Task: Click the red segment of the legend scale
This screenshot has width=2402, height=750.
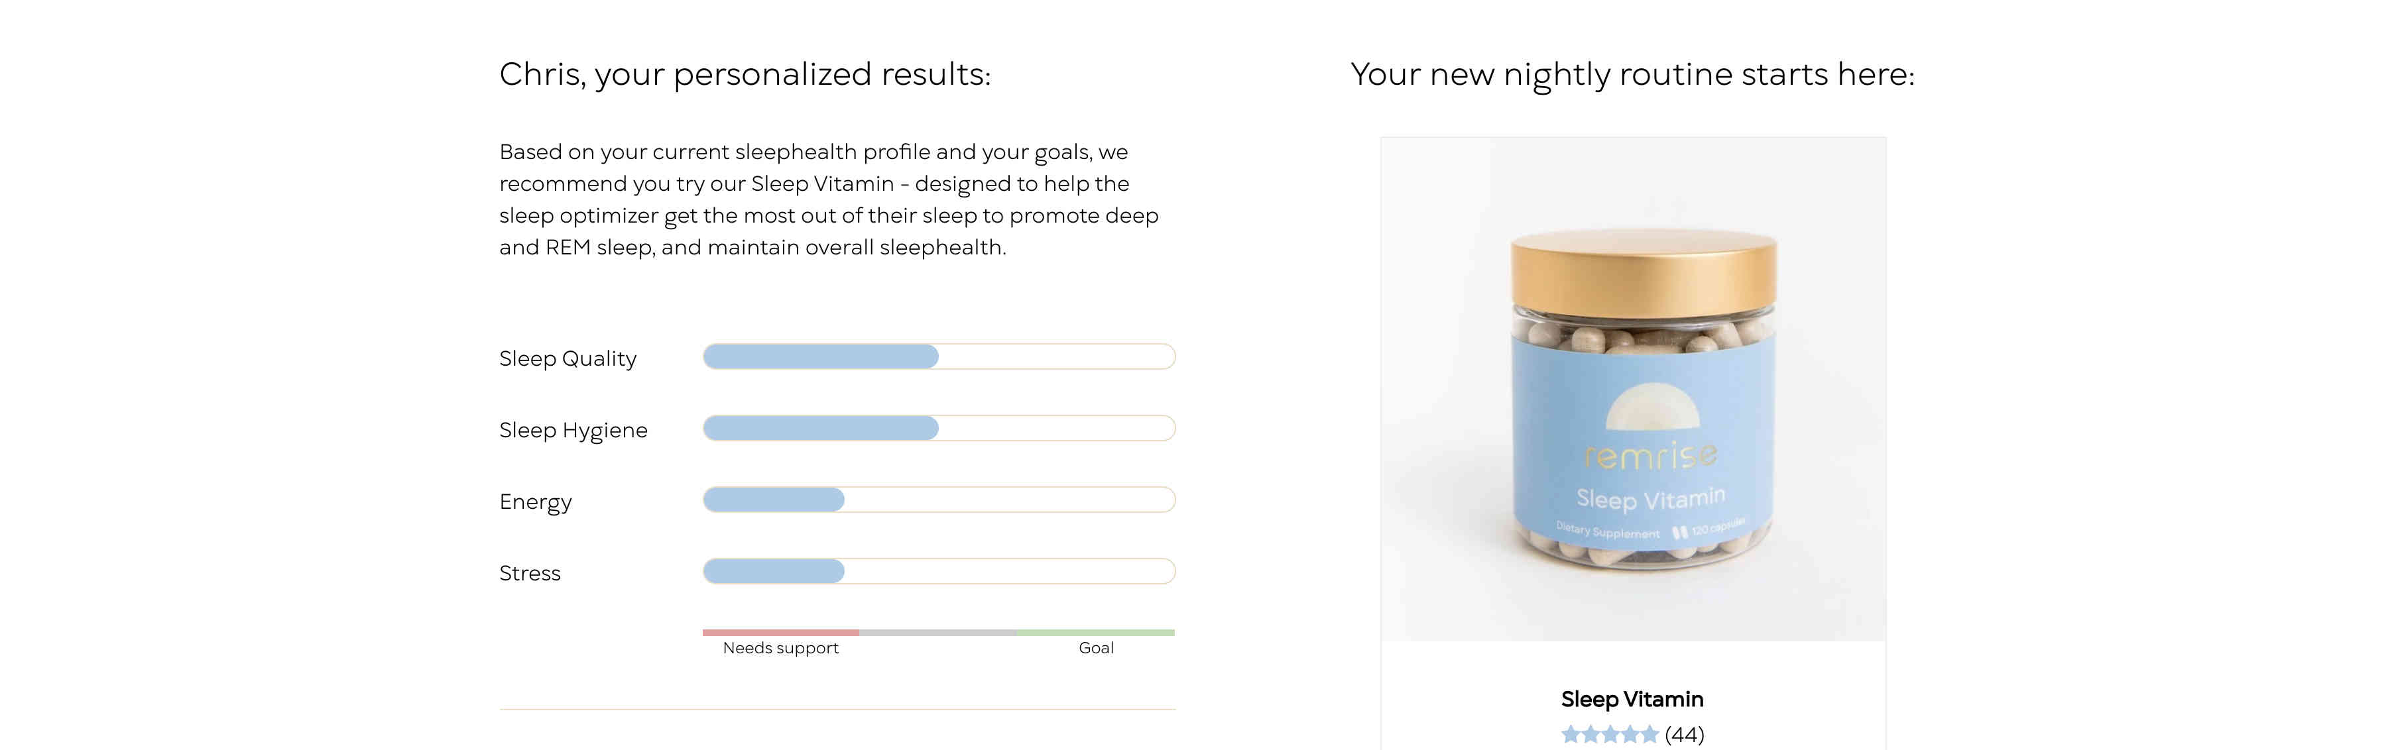Action: (x=780, y=633)
